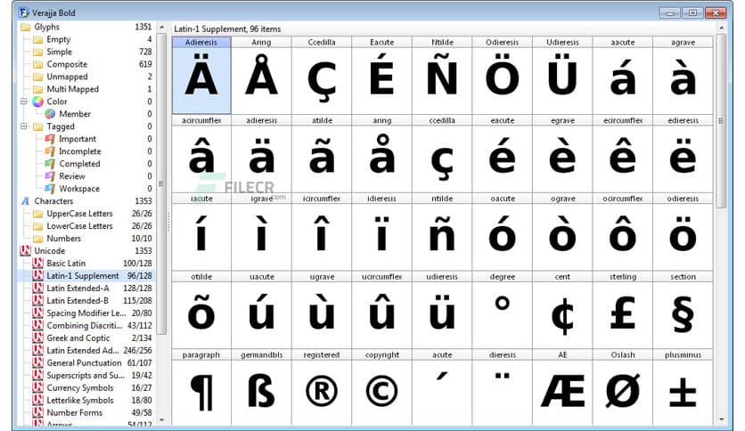Viewport: 745px width, 431px height.
Task: Click the Simple folder icon
Action: point(38,52)
